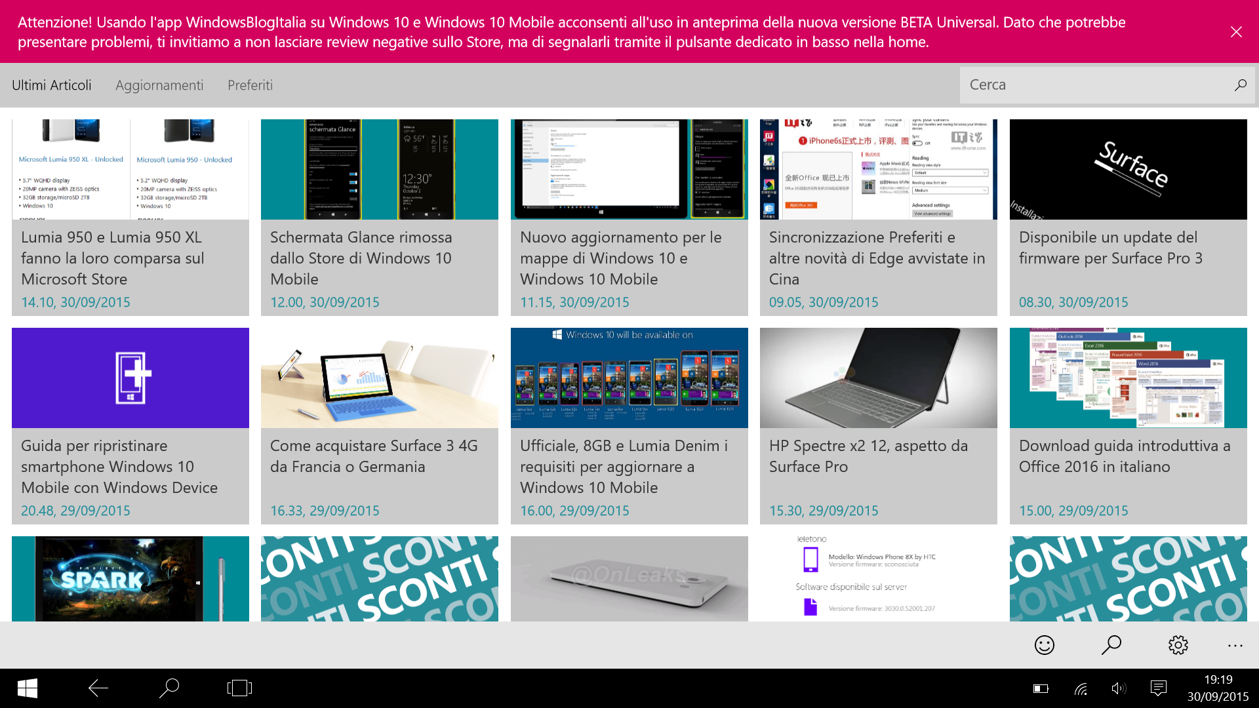1259x708 pixels.
Task: Check battery status icon in tray
Action: (x=1041, y=688)
